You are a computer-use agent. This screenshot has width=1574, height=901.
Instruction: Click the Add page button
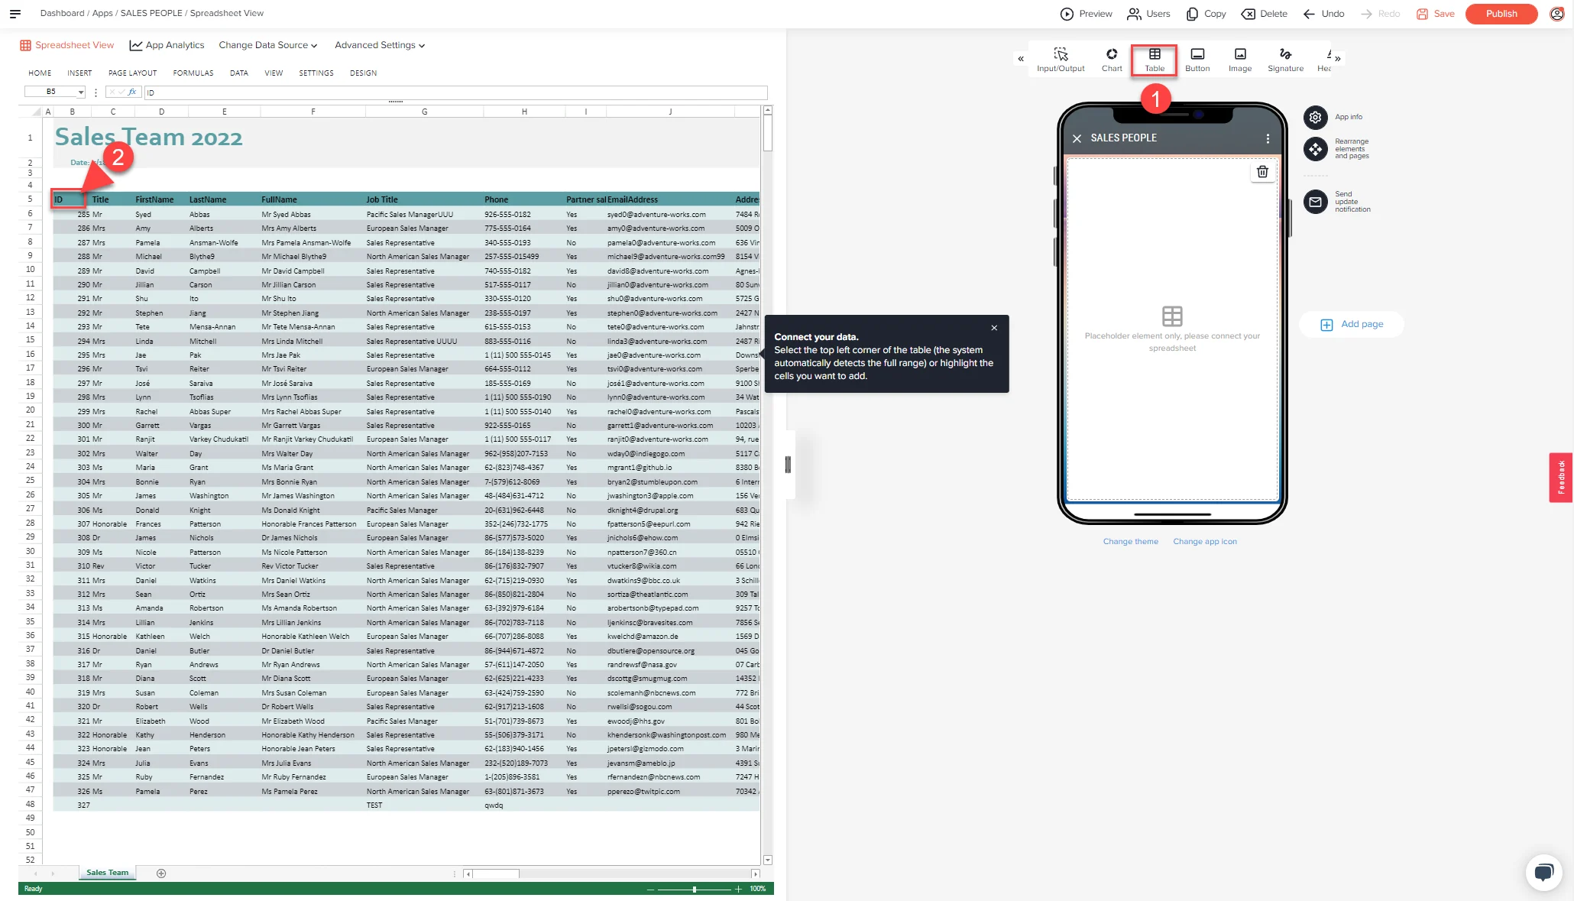(1352, 324)
